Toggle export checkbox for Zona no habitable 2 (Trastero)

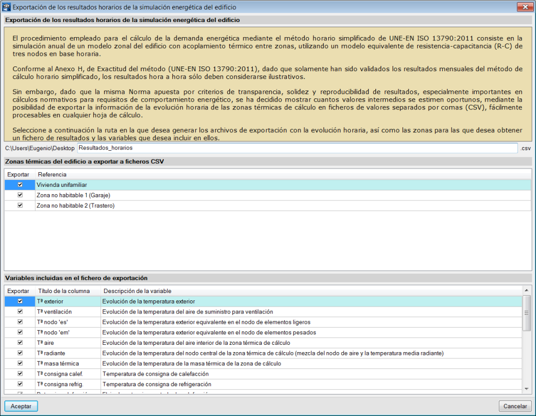20,205
